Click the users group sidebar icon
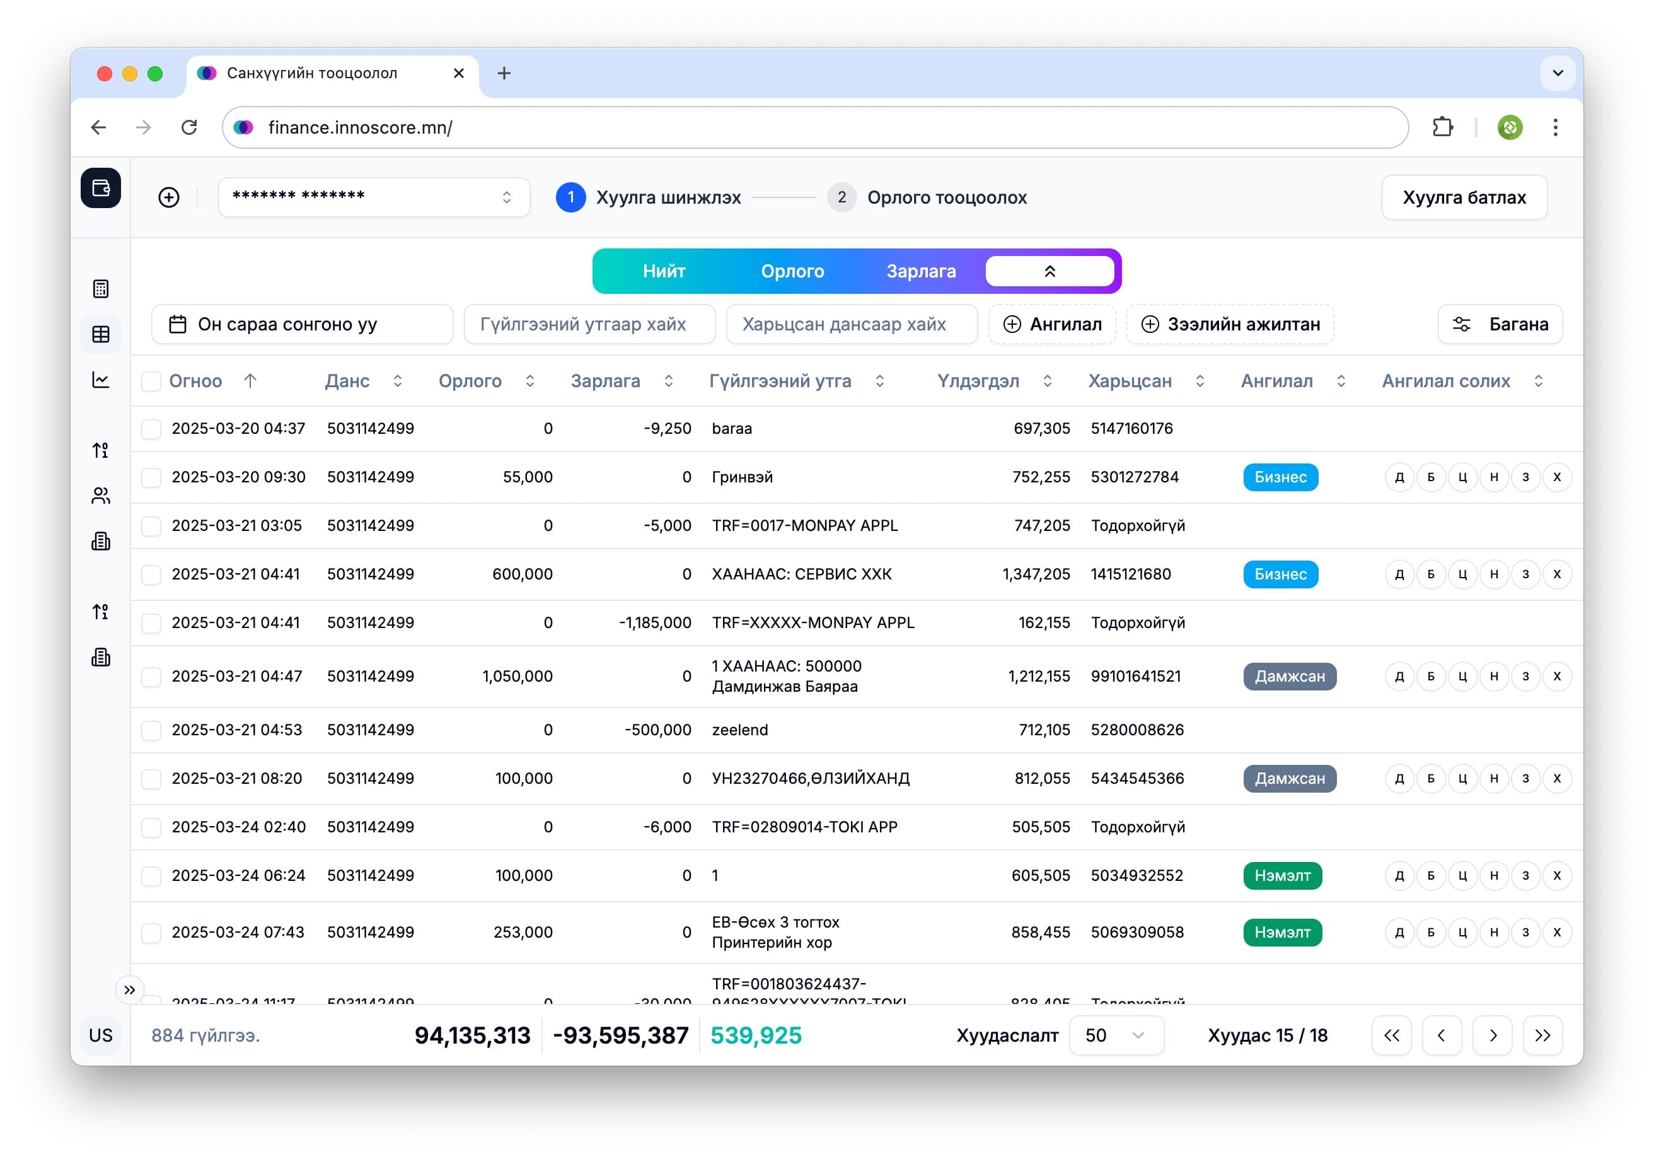 101,496
